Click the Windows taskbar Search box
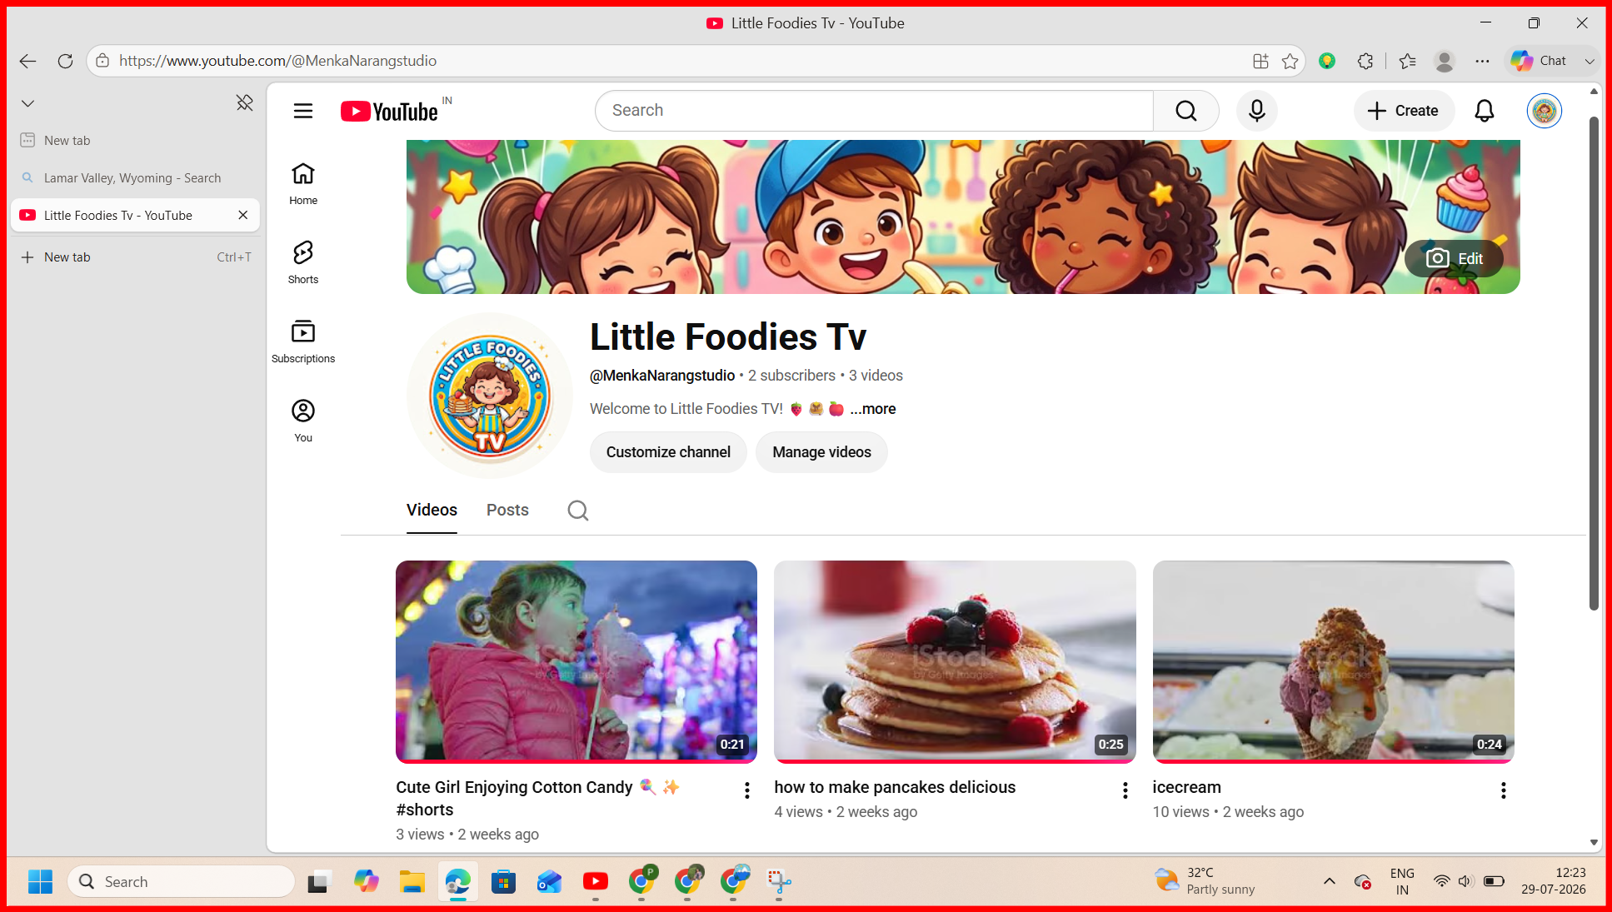 [181, 881]
